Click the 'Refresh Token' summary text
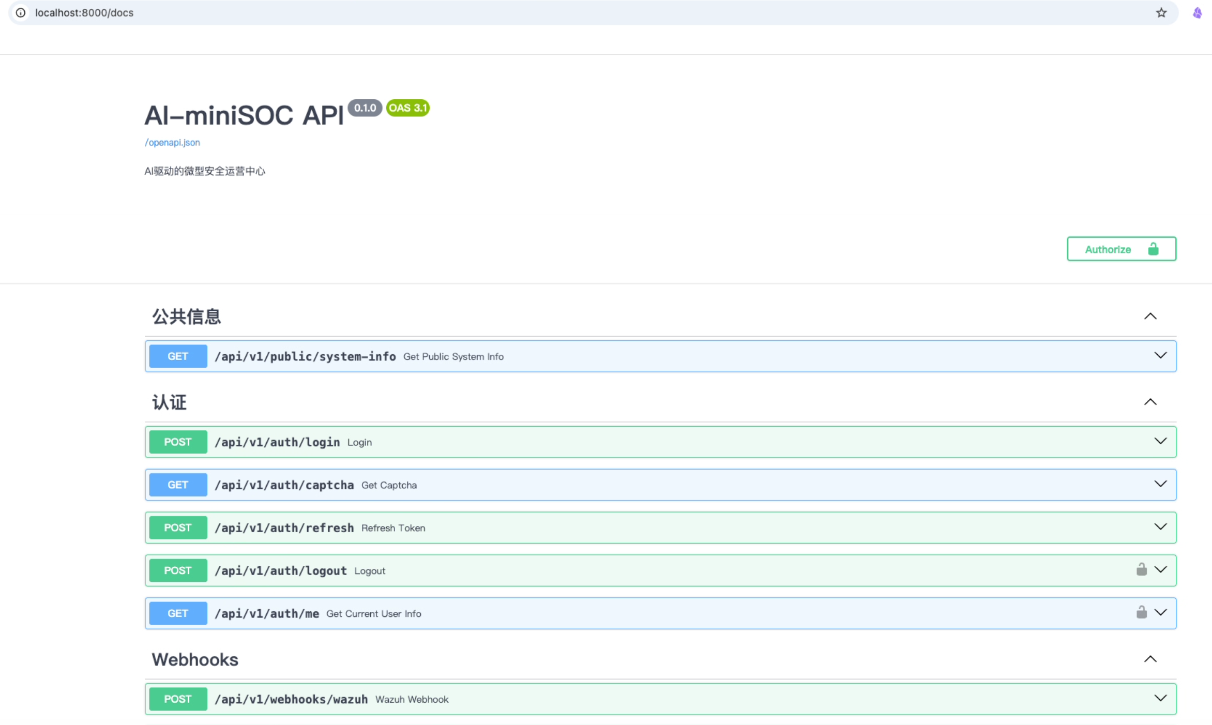The height and width of the screenshot is (725, 1212). pos(393,528)
